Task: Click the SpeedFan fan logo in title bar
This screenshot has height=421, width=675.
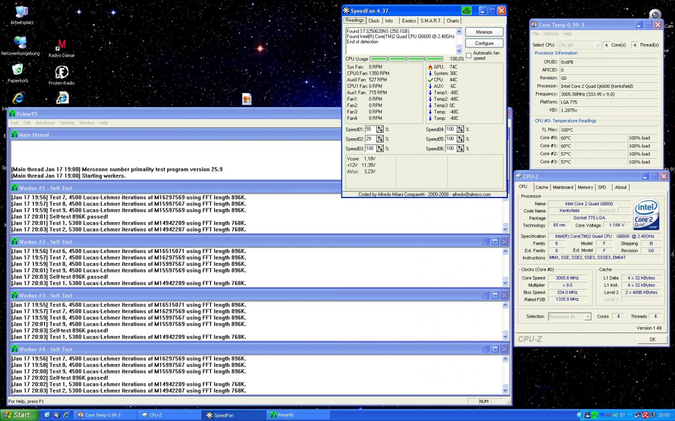Action: tap(346, 11)
